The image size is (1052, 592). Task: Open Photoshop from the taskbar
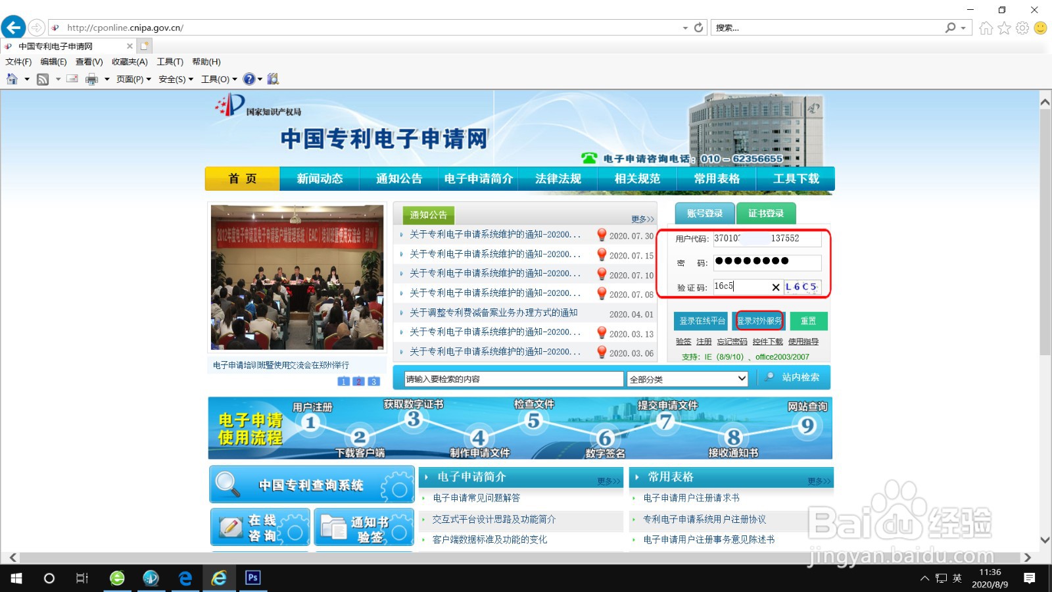point(253,578)
